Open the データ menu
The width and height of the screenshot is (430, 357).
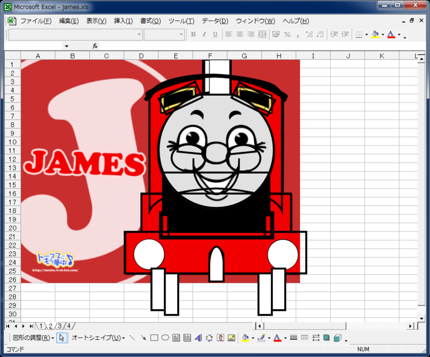(215, 21)
